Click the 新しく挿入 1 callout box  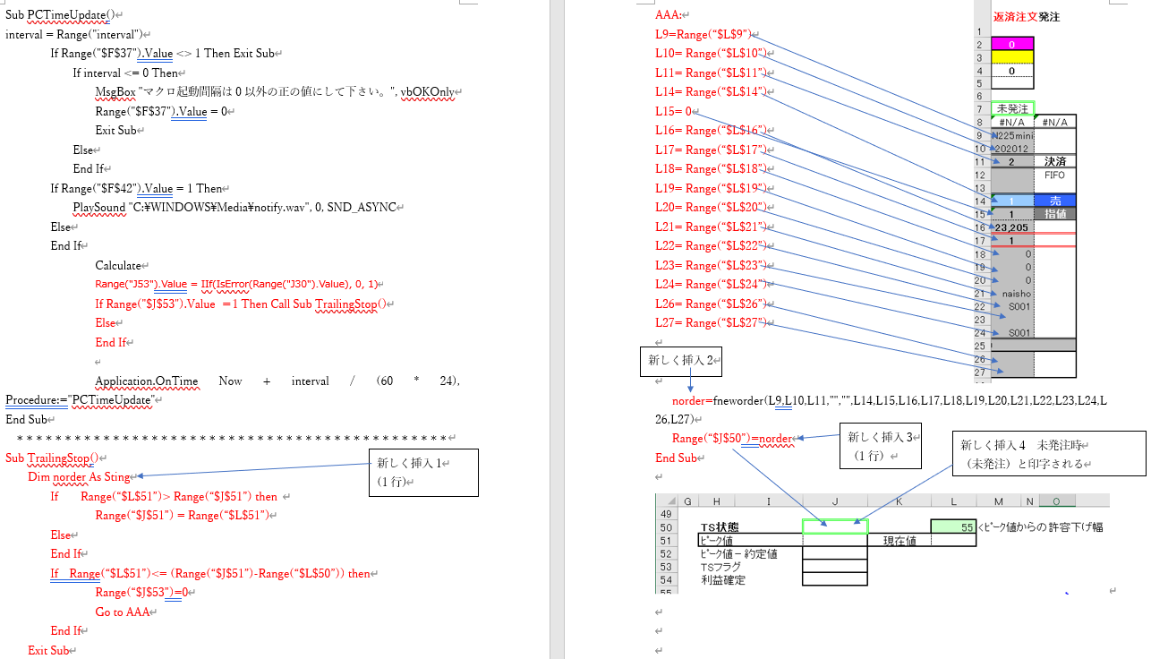(424, 473)
